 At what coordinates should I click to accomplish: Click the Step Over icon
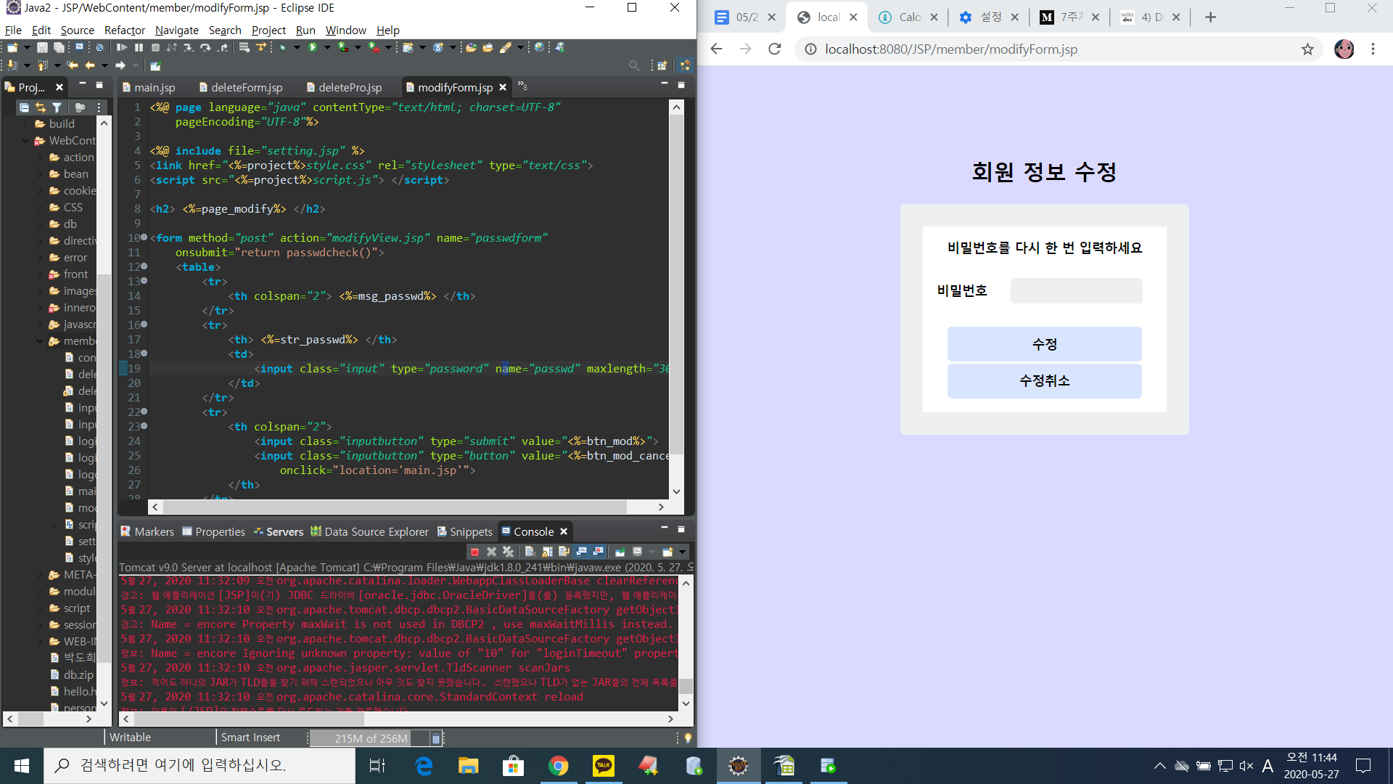click(205, 47)
